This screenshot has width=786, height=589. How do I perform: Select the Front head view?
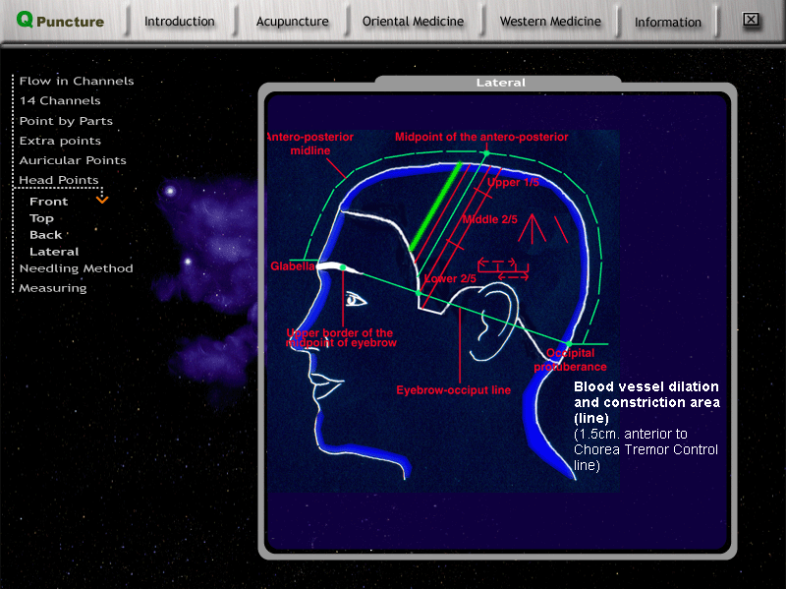tap(49, 202)
